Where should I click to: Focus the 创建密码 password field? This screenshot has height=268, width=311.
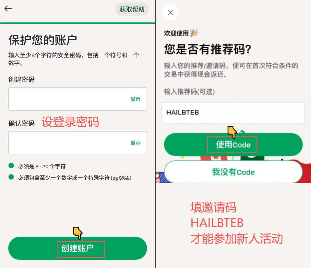77,99
